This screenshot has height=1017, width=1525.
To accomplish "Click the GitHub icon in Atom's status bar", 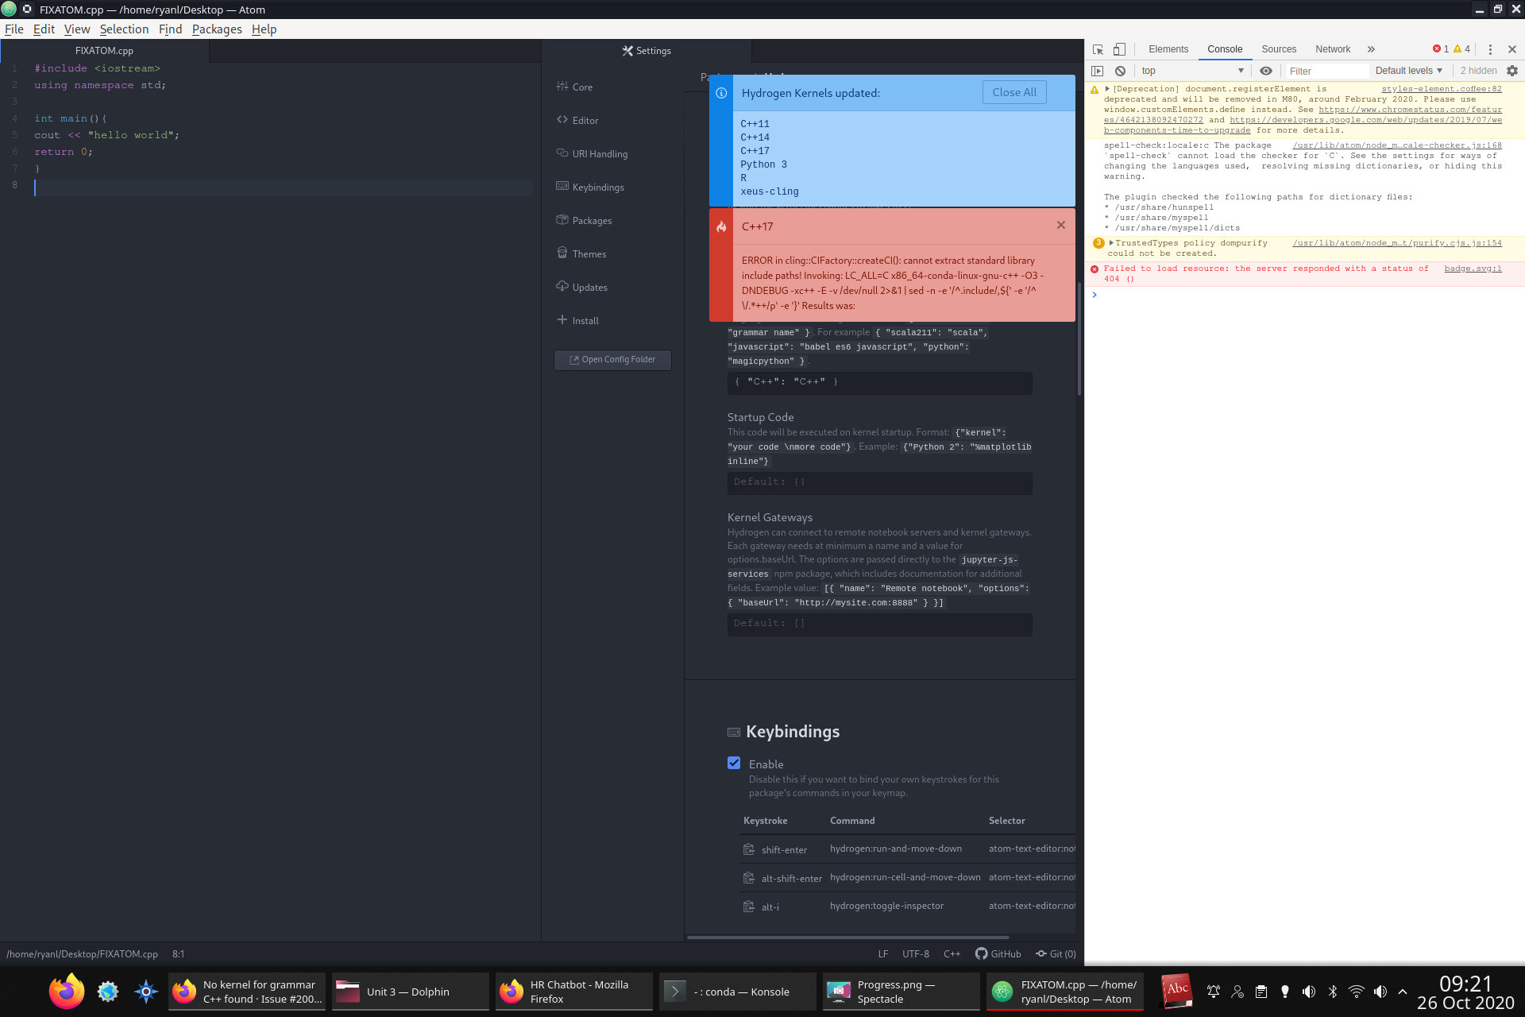I will click(983, 953).
